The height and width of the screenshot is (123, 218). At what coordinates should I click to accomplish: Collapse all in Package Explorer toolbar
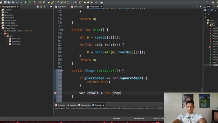pos(37,6)
